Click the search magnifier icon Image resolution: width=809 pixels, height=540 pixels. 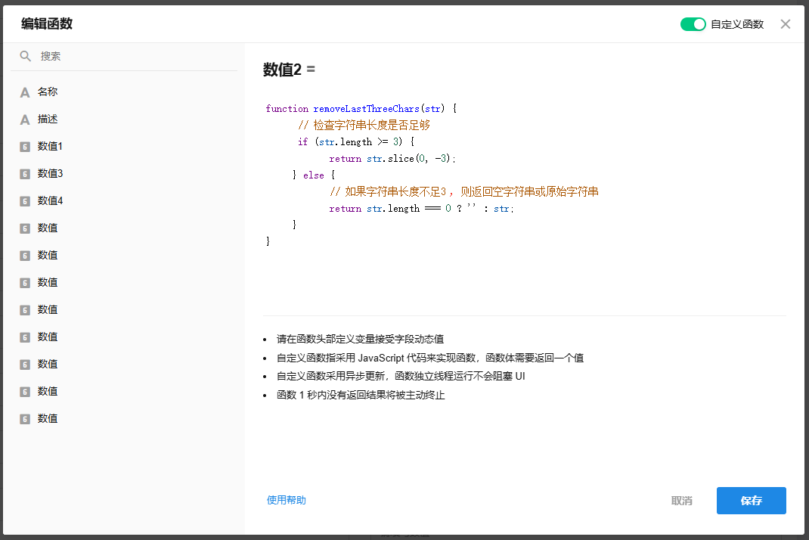pos(25,56)
